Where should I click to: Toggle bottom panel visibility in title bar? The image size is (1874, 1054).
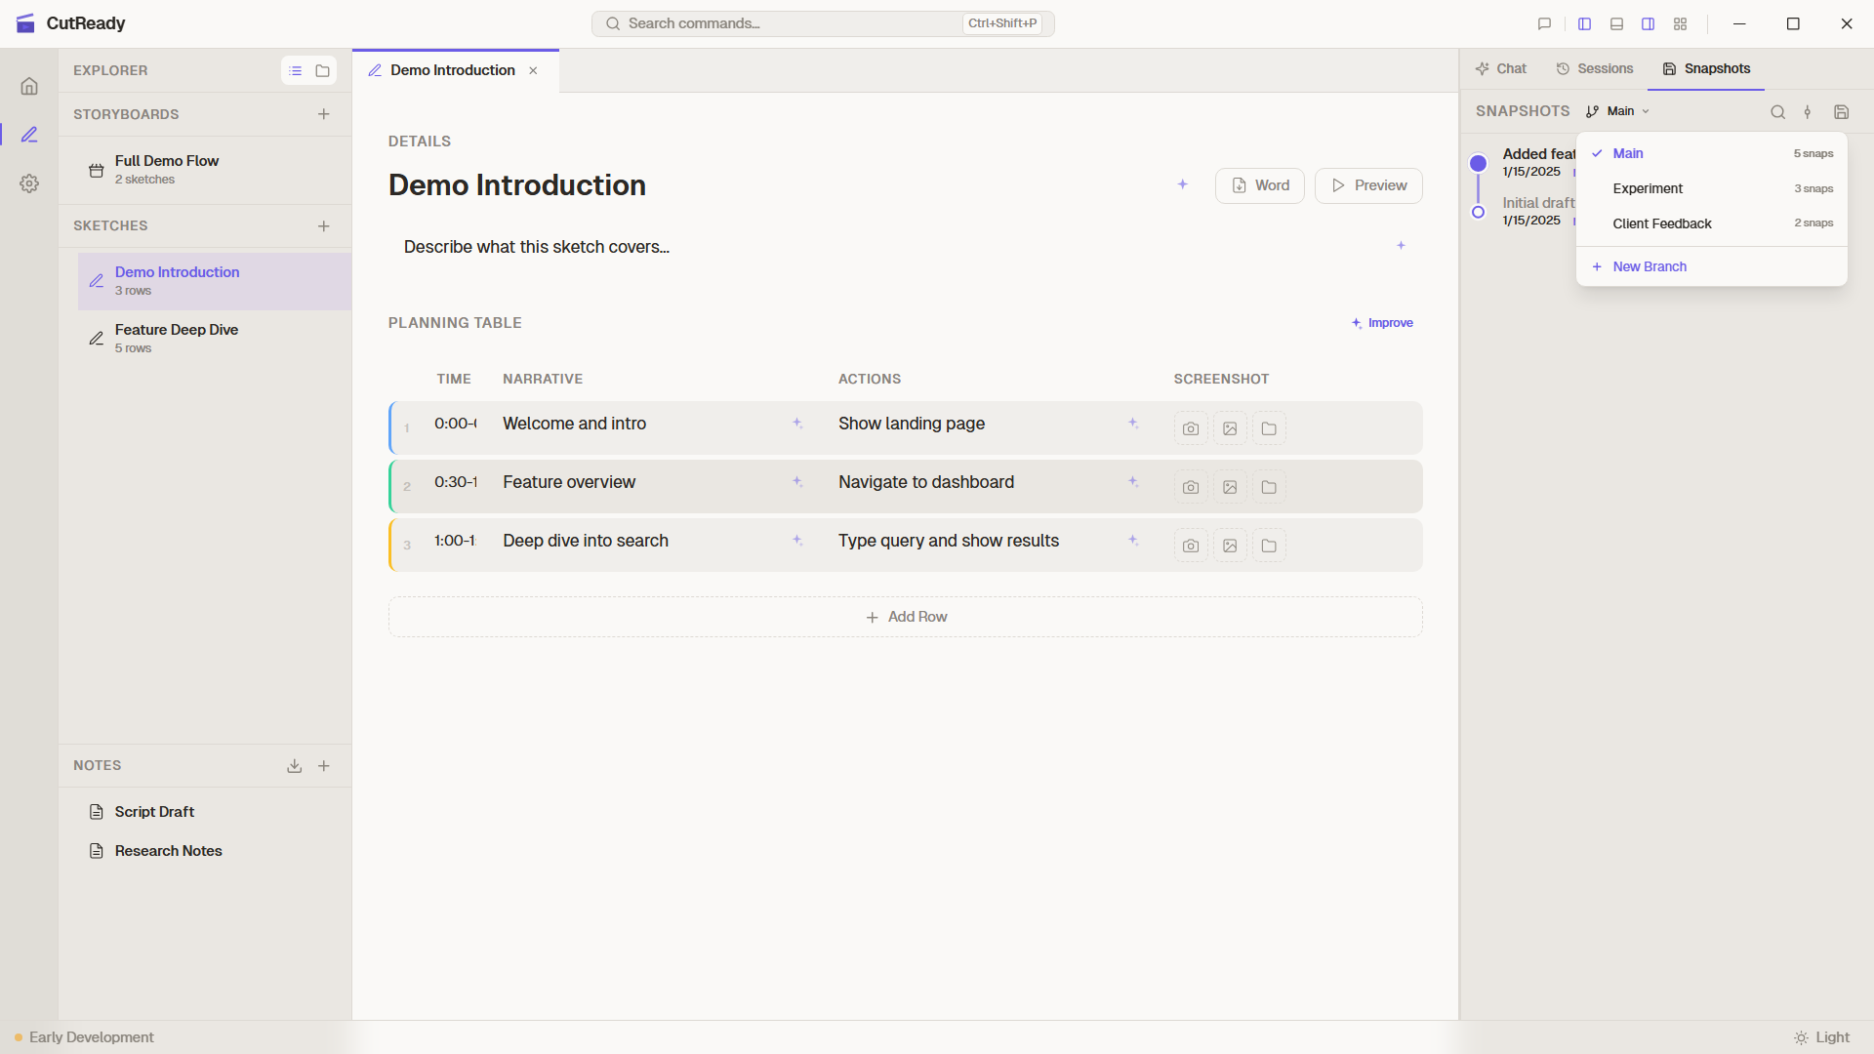tap(1616, 24)
